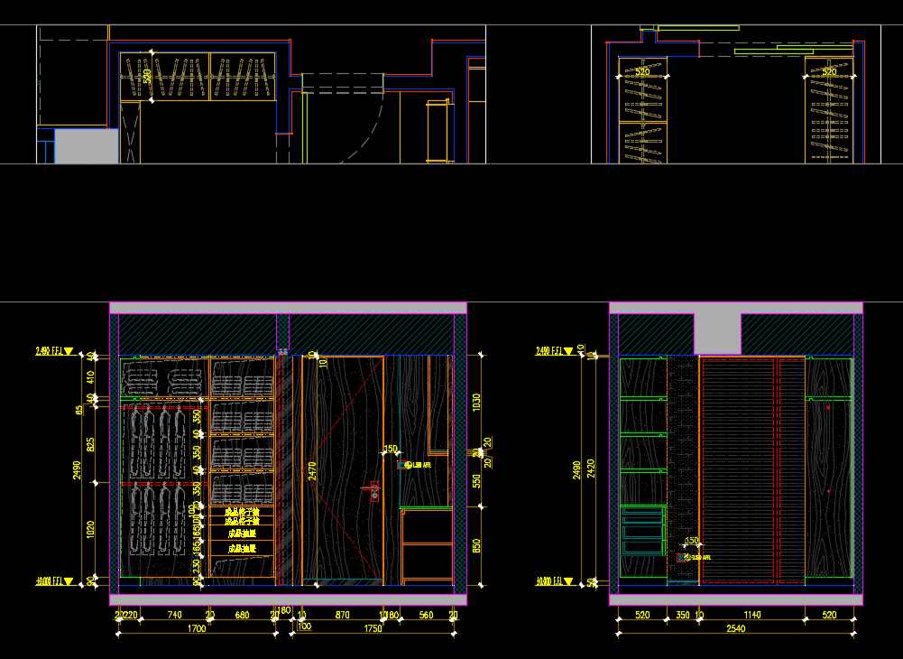Select the 1140 dimension text

751,616
